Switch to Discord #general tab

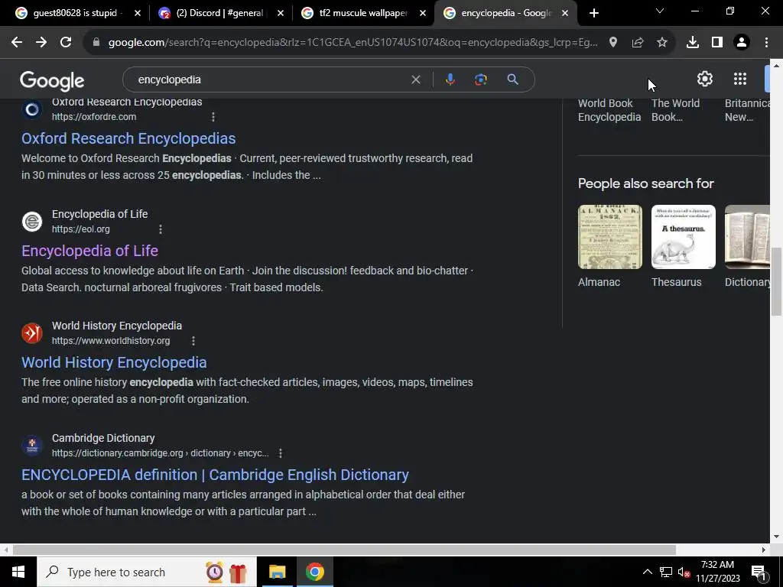tap(219, 13)
